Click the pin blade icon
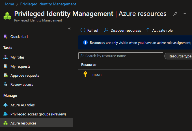192x131 pixels. pyautogui.click(x=175, y=14)
